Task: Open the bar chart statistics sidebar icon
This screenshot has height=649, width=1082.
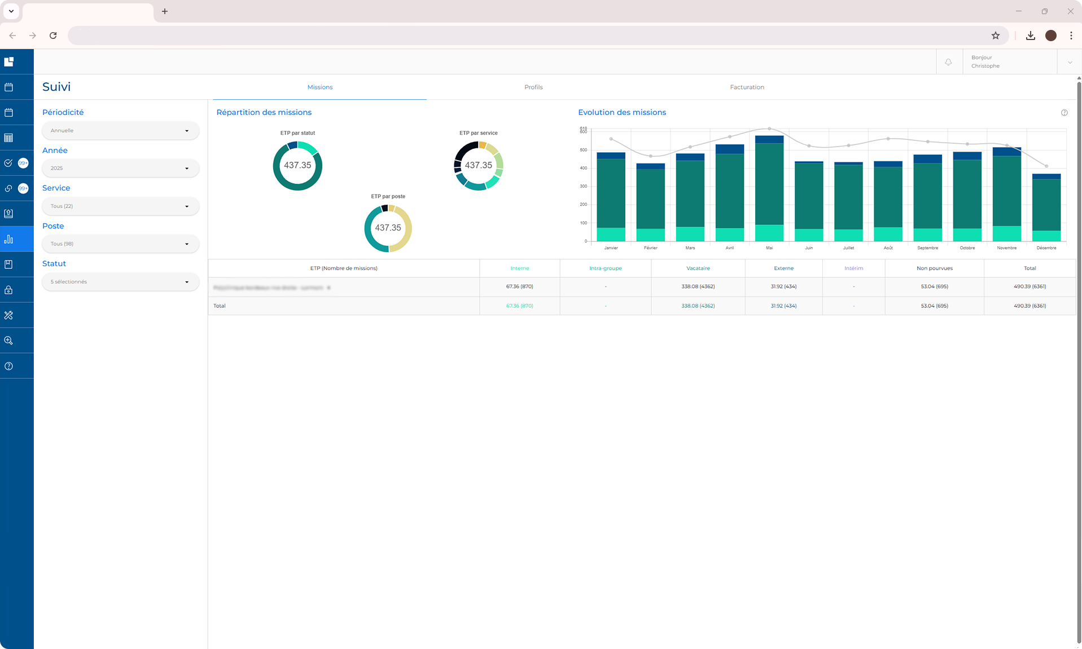Action: point(9,240)
